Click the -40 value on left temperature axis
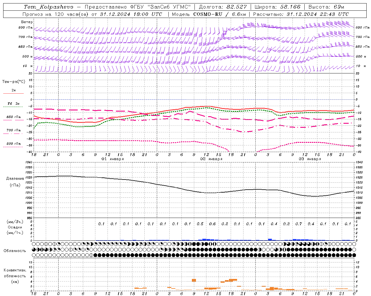The height and width of the screenshot is (296, 371). [30, 152]
